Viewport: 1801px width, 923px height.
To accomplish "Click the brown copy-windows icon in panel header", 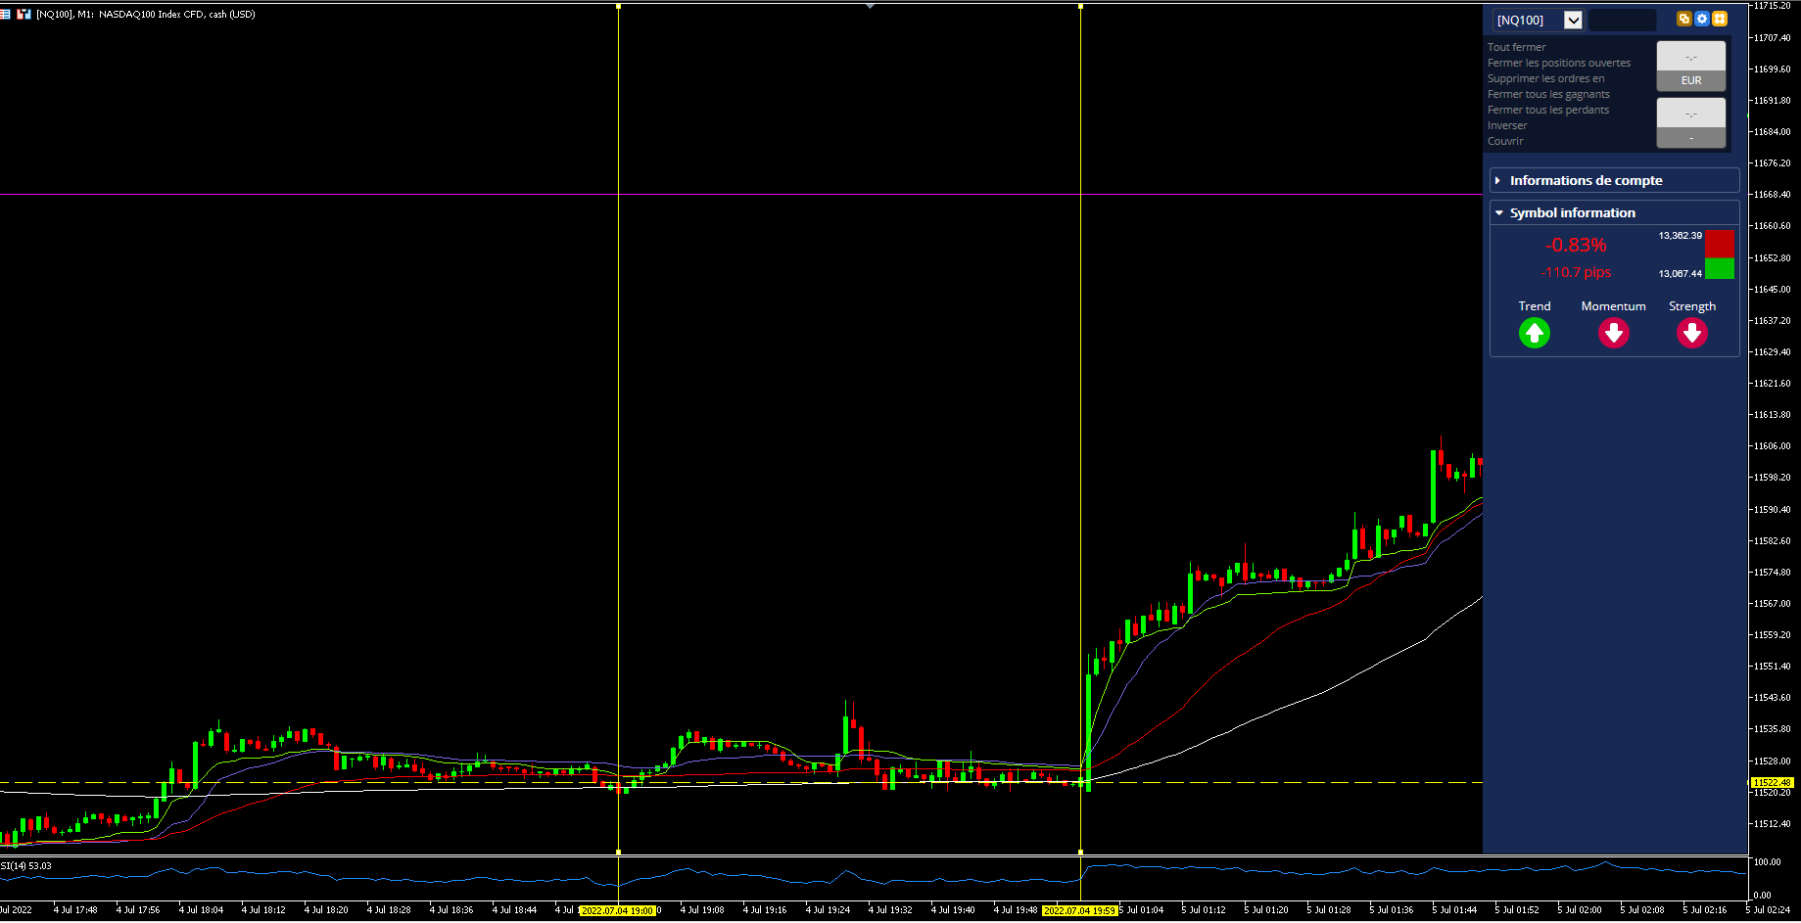I will 1684,19.
